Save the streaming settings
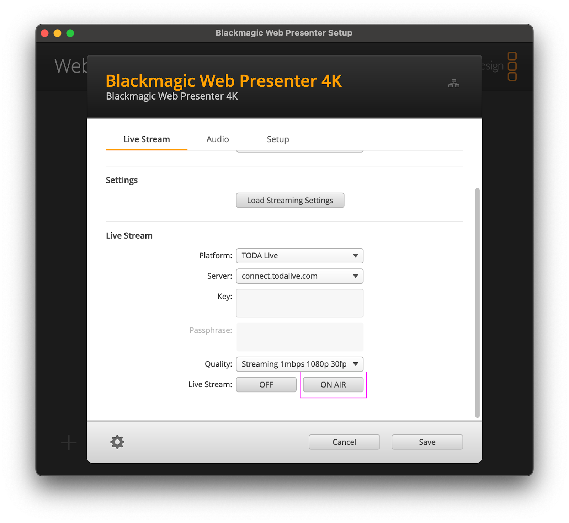Image resolution: width=569 pixels, height=523 pixels. [x=427, y=442]
